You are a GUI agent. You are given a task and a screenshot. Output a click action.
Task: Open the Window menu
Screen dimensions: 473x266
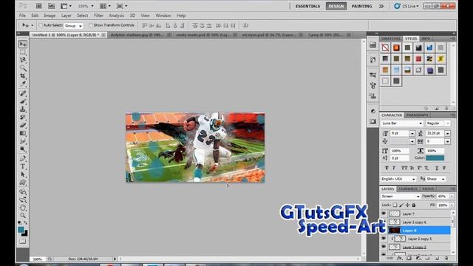coord(163,16)
